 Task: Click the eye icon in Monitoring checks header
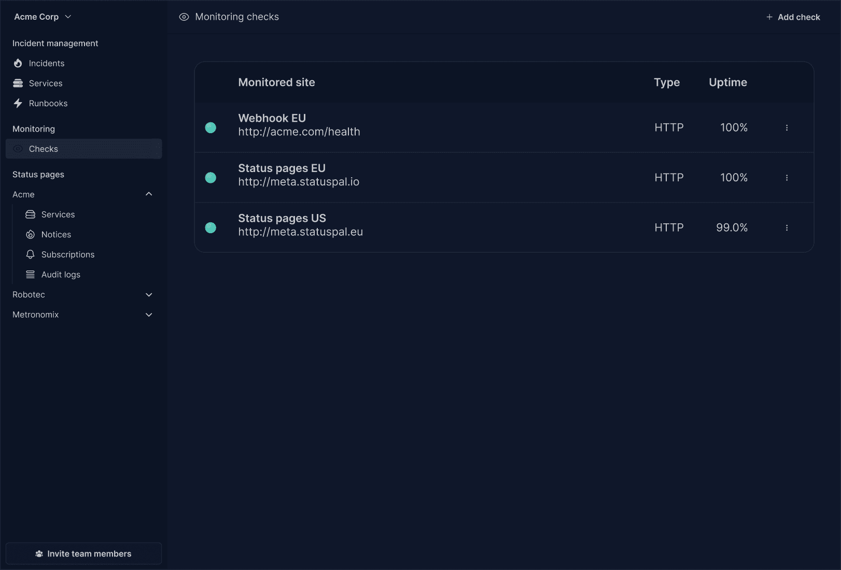(x=184, y=17)
